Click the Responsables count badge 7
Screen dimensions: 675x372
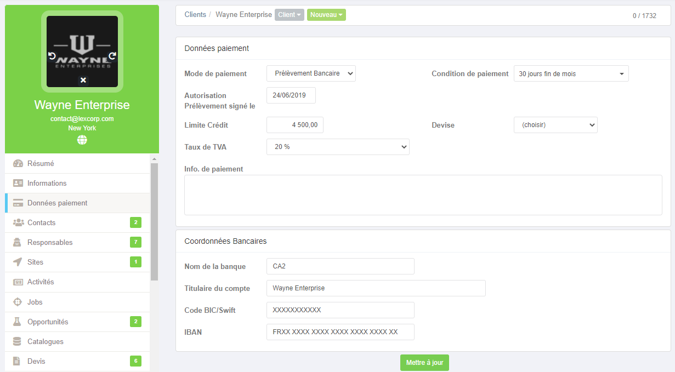(x=135, y=242)
